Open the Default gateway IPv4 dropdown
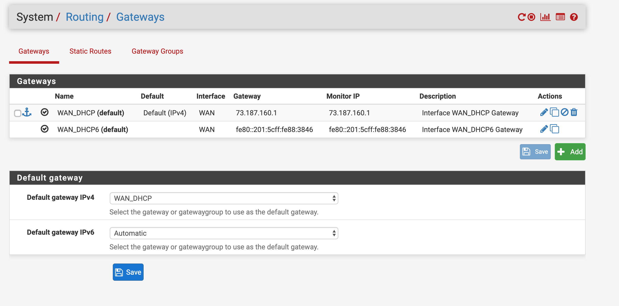The height and width of the screenshot is (306, 619). point(224,198)
